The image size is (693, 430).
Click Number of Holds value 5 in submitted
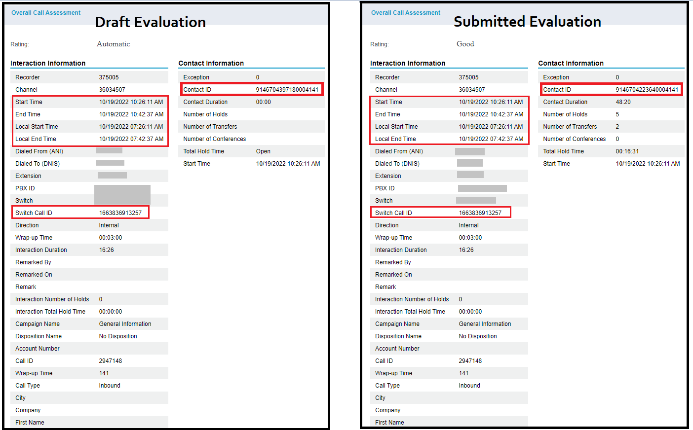click(617, 114)
